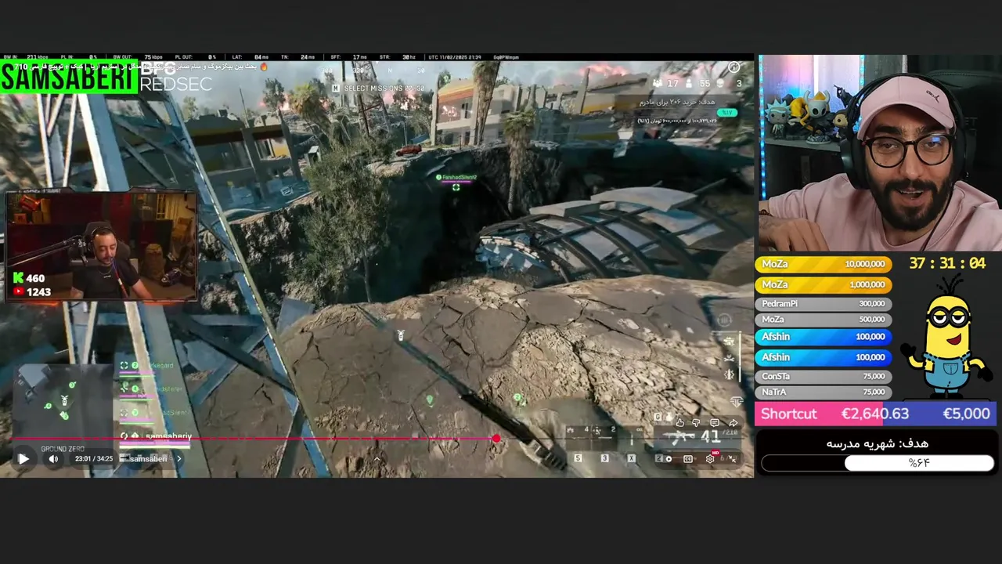Image resolution: width=1002 pixels, height=564 pixels.
Task: Click the inset player webcam thumbnail
Action: [x=102, y=246]
